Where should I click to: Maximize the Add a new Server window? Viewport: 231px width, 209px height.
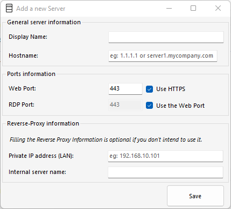click(193, 8)
